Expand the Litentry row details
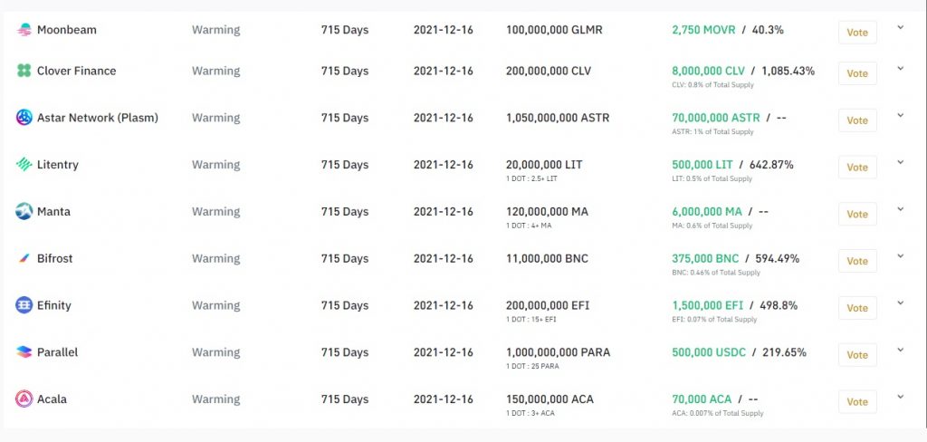Screen dimensions: 927x442 tap(900, 162)
